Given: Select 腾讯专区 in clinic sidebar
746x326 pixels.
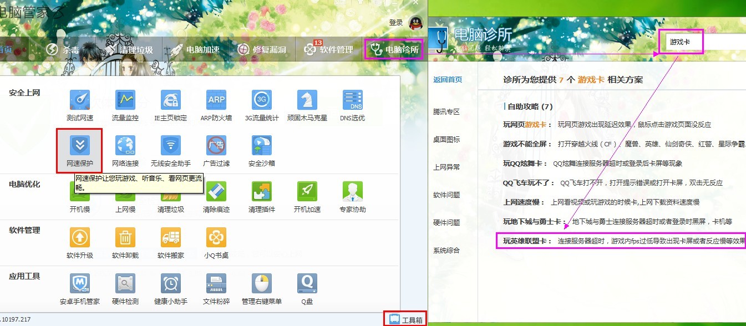Looking at the screenshot, I should pyautogui.click(x=446, y=111).
